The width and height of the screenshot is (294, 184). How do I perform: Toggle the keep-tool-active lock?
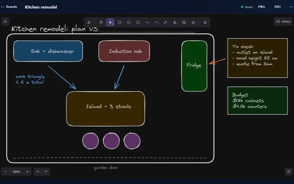tap(89, 22)
